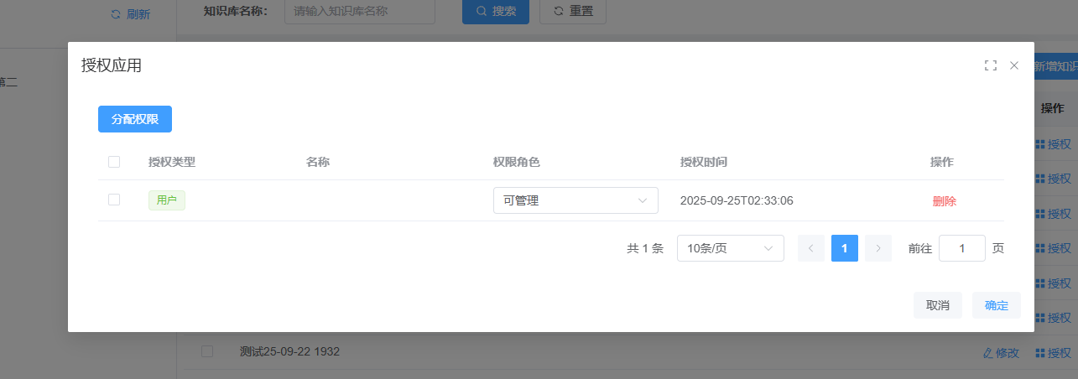
Task: Click 取消 to cancel the dialog
Action: click(x=937, y=305)
